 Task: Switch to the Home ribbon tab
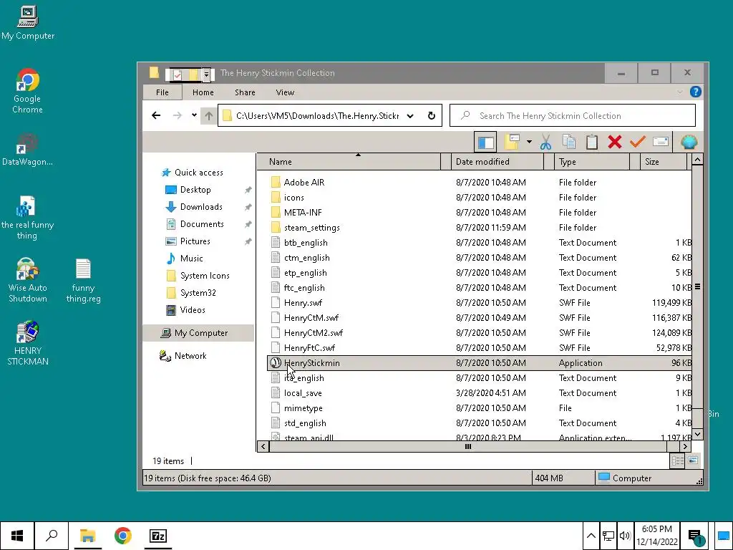pyautogui.click(x=203, y=92)
